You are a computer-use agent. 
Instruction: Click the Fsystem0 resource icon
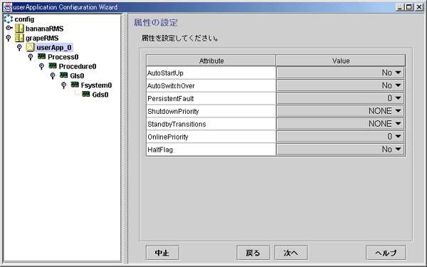point(75,85)
